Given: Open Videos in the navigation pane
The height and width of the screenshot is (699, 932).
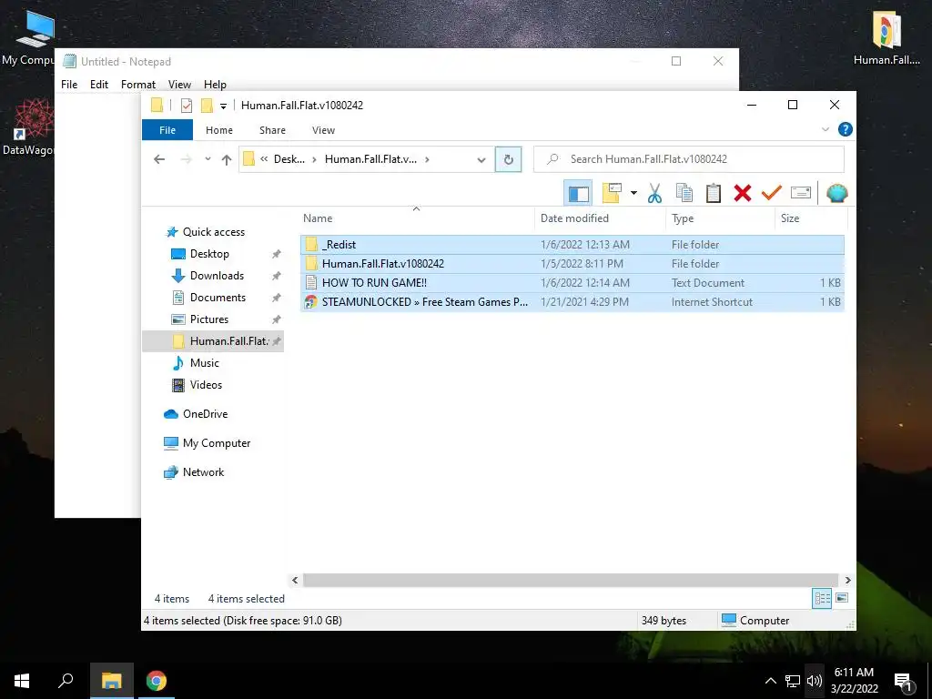Looking at the screenshot, I should (206, 385).
